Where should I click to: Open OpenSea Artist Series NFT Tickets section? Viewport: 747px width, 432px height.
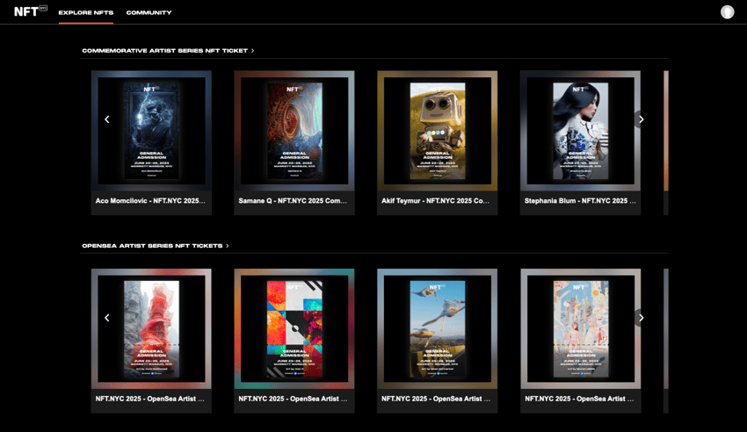click(156, 246)
